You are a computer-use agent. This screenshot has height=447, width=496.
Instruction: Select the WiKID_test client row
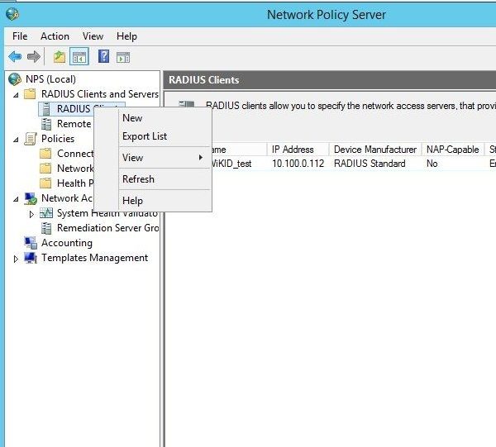tap(353, 164)
